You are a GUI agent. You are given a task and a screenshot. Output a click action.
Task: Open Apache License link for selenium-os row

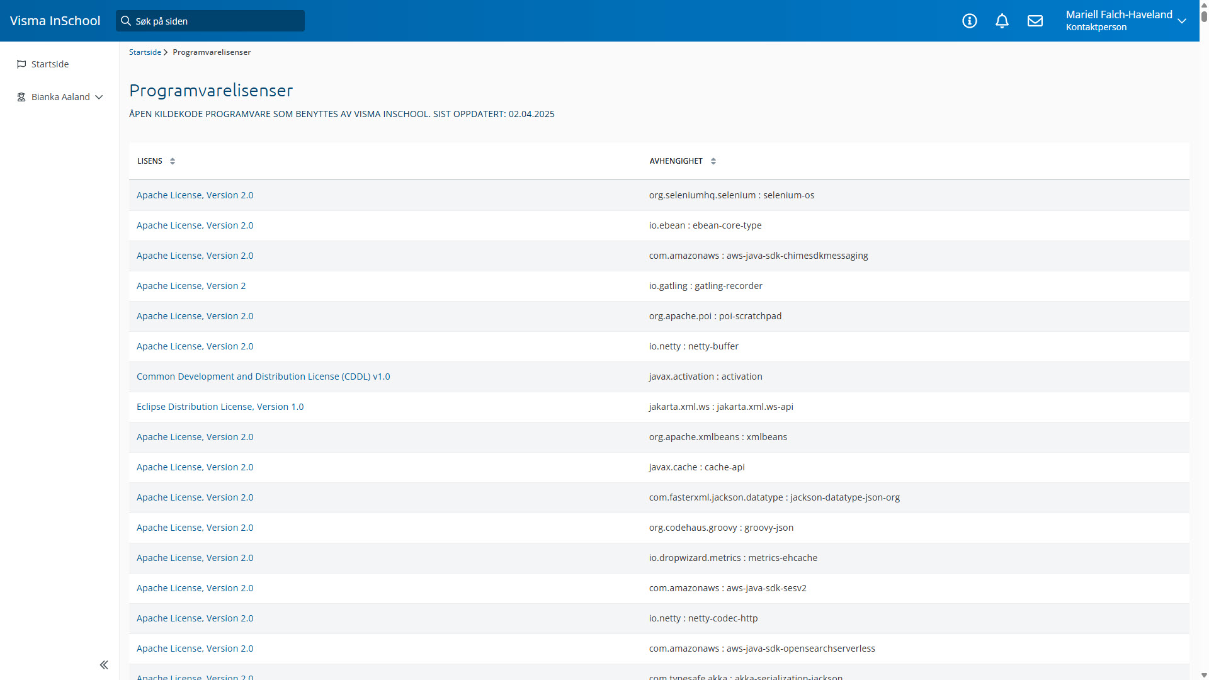[x=195, y=195]
